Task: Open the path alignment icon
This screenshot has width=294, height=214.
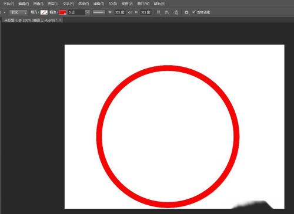Action: 167,12
